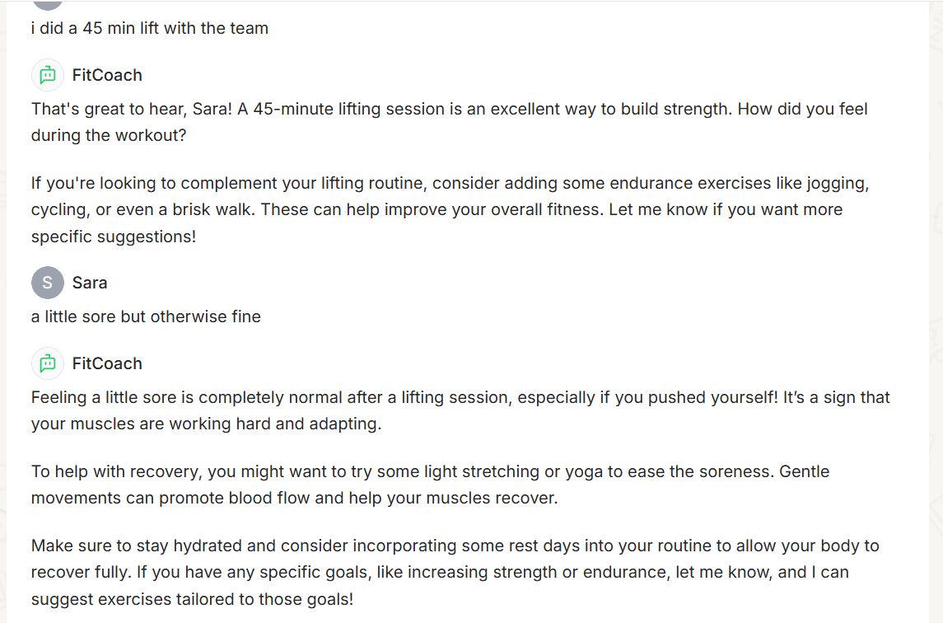Click the FitCoach name above "That's great to hear"

pos(107,75)
